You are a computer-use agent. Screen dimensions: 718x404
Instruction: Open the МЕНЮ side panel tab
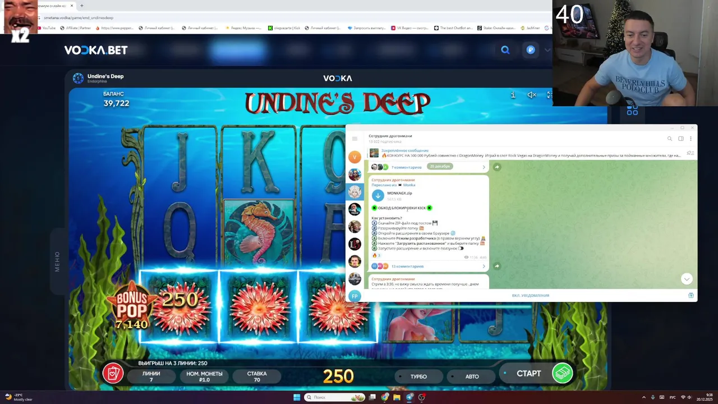tap(57, 261)
